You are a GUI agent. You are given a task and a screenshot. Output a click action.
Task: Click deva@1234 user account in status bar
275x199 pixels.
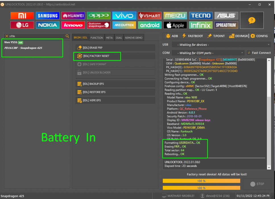click(x=215, y=196)
